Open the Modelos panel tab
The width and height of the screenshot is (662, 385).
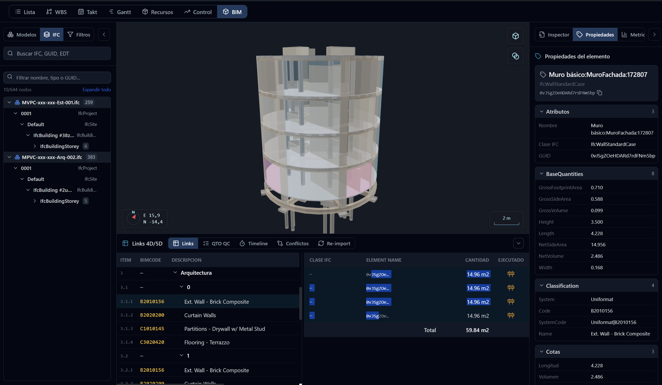click(22, 35)
